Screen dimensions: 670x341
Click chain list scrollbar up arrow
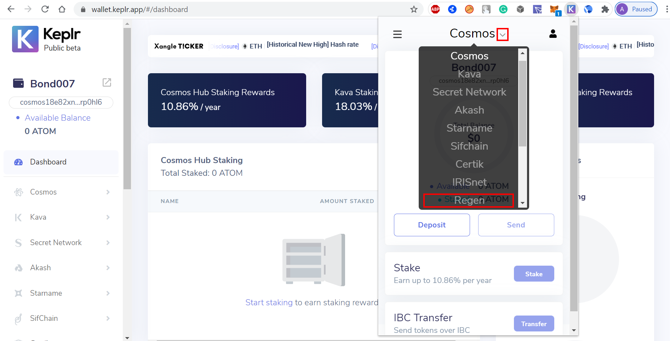[x=522, y=53]
